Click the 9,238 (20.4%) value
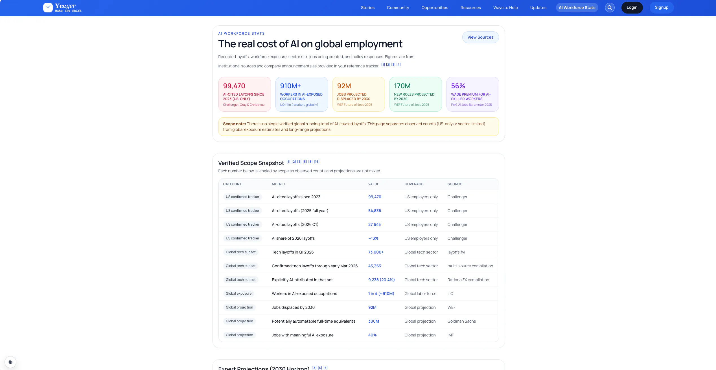The width and height of the screenshot is (716, 370). (381, 280)
